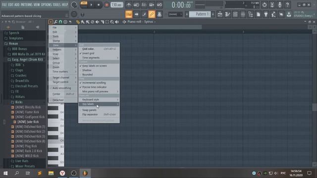This screenshot has width=317, height=178.
Task: Expand the Key labels submenu
Action: point(99,104)
